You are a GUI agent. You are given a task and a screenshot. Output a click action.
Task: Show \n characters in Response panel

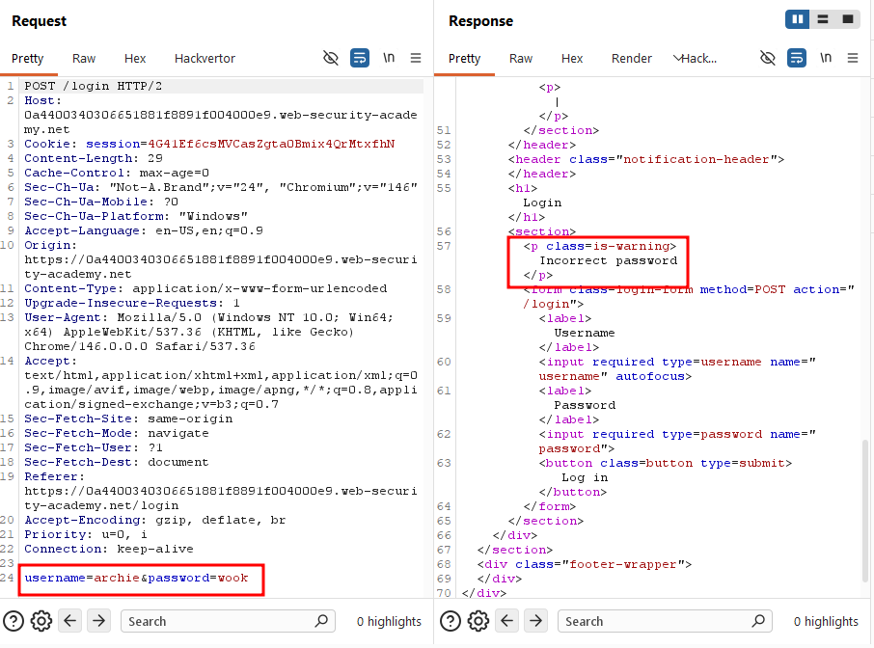point(826,58)
